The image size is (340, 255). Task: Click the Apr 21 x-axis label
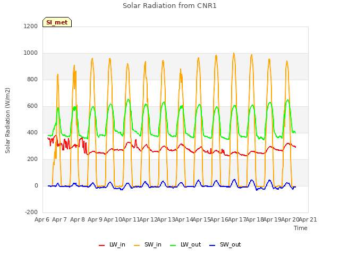coord(308,219)
